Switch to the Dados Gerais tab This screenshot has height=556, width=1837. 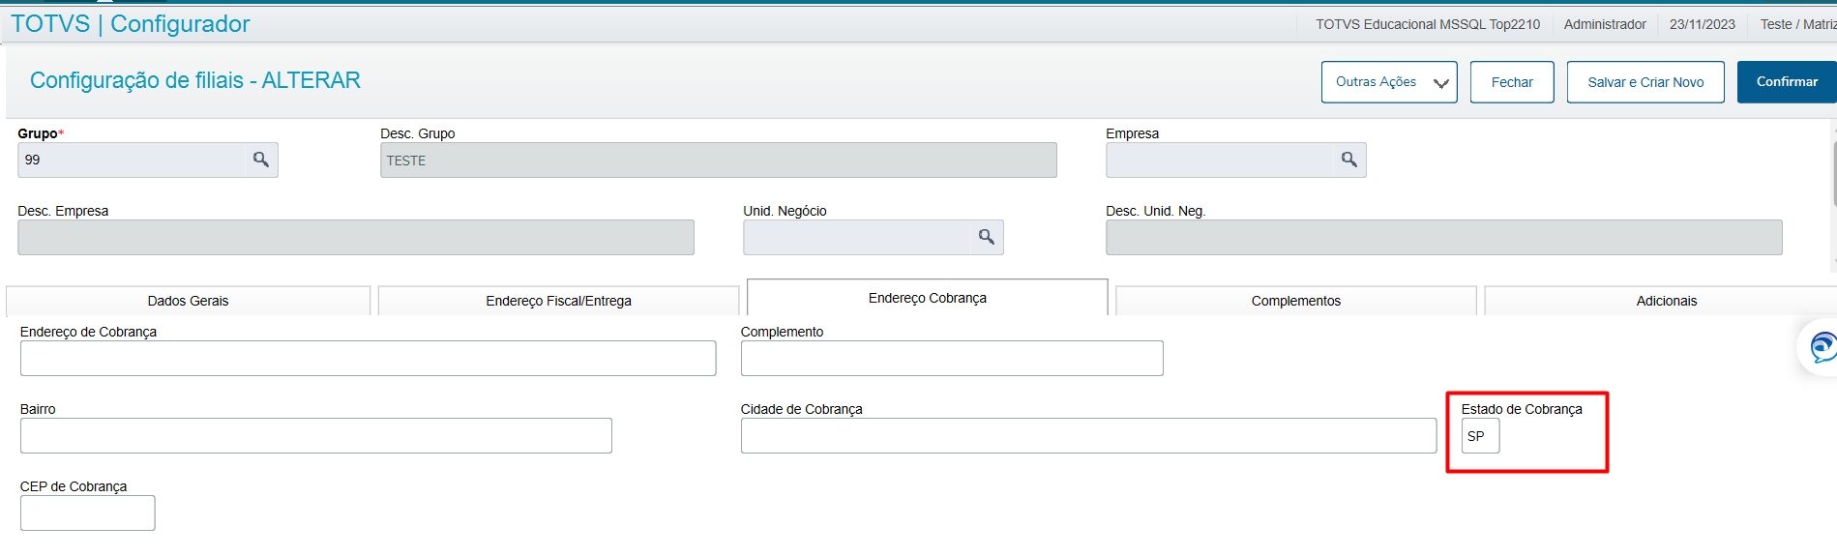tap(189, 301)
